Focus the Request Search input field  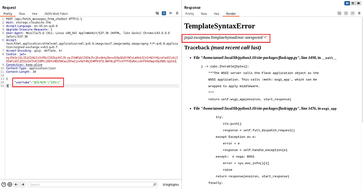(x=93, y=184)
